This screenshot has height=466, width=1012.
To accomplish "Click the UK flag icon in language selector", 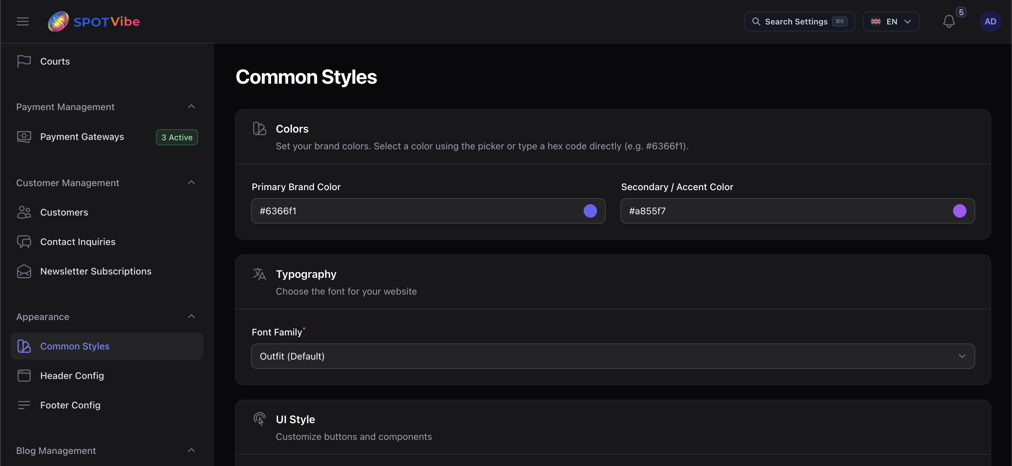I will (x=876, y=21).
